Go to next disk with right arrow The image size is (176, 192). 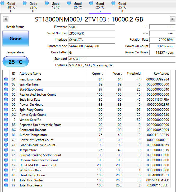click(x=173, y=19)
